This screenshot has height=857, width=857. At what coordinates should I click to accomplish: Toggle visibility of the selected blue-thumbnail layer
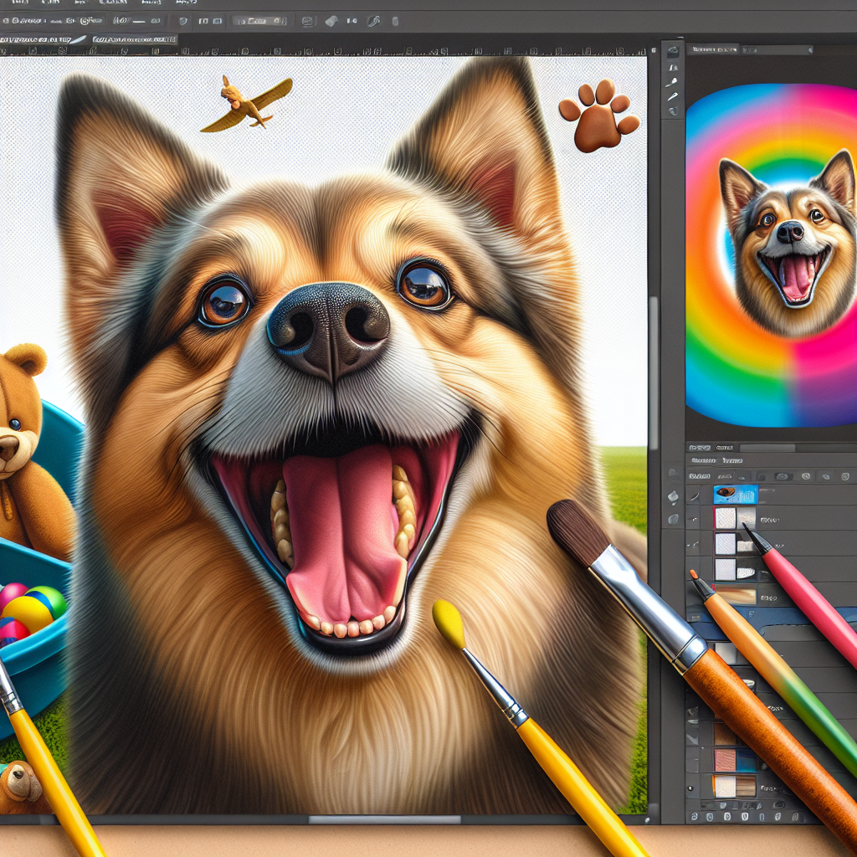tap(694, 496)
